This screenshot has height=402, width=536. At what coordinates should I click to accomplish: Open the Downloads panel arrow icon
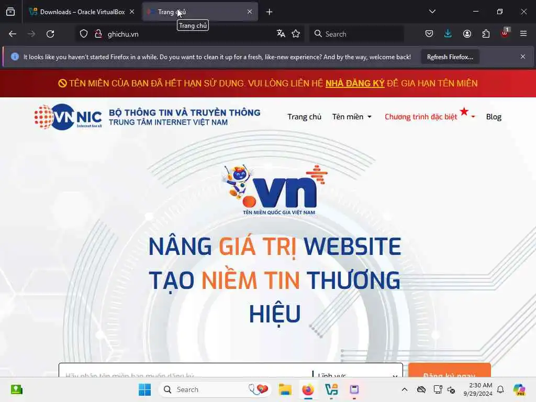tap(448, 33)
